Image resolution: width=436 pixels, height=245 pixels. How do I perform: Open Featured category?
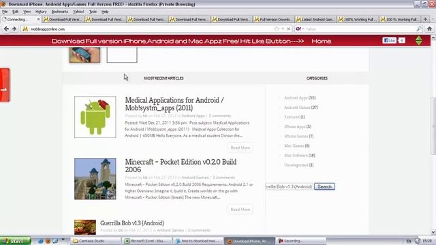click(292, 117)
